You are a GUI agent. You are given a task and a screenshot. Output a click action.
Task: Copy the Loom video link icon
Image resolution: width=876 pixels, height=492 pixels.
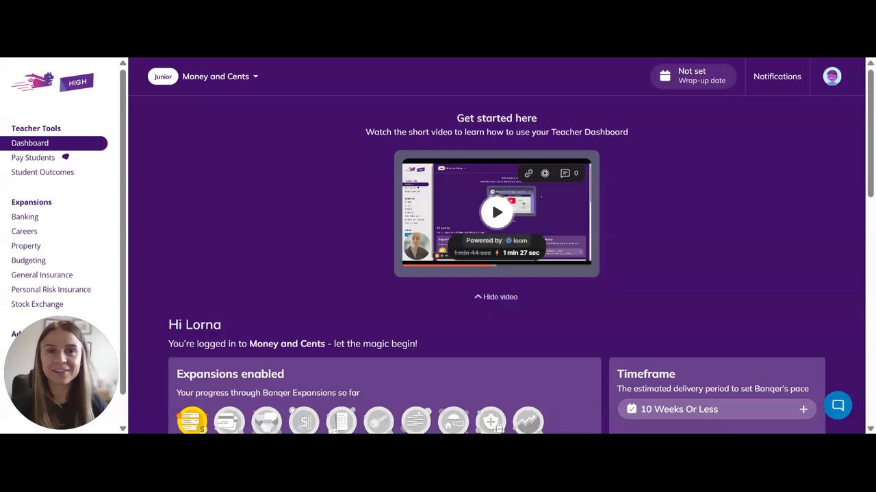[x=528, y=174]
